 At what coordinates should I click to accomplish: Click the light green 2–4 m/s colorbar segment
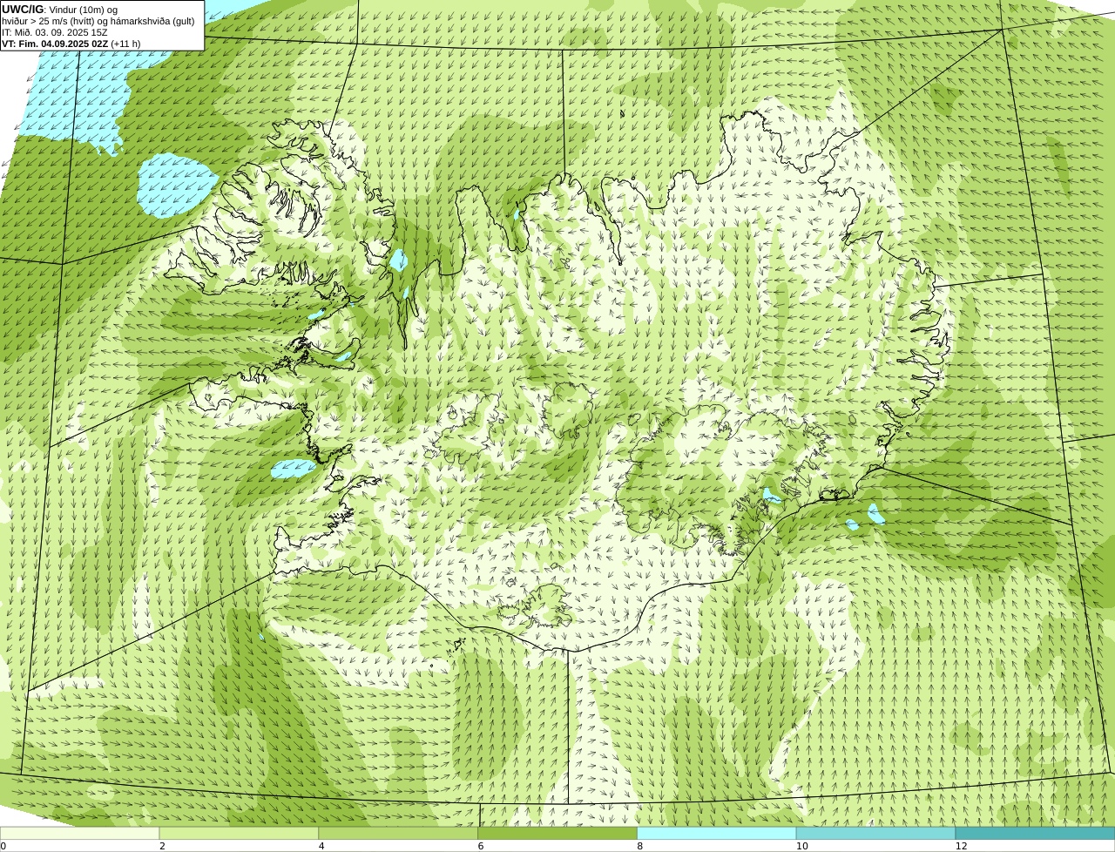point(239,834)
